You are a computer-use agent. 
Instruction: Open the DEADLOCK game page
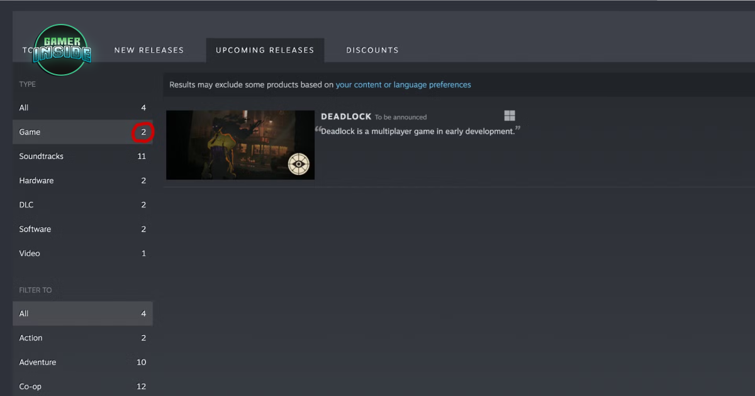point(345,116)
